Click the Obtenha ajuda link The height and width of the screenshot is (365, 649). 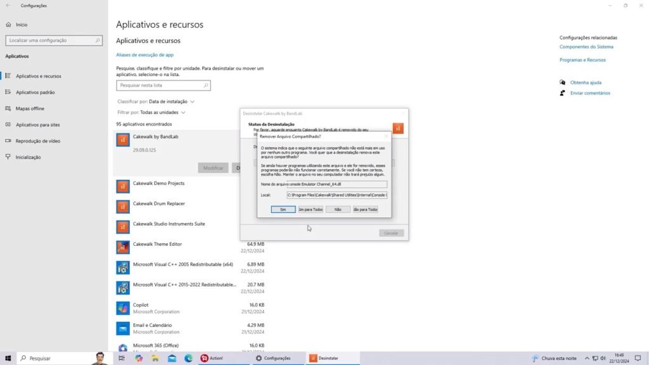coord(586,83)
